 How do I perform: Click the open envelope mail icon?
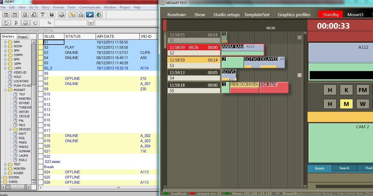pyautogui.click(x=81, y=15)
